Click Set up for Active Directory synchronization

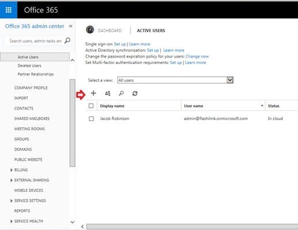(153, 50)
